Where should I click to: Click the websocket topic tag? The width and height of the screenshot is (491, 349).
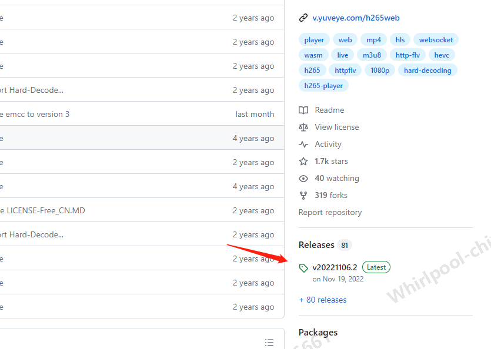click(436, 39)
